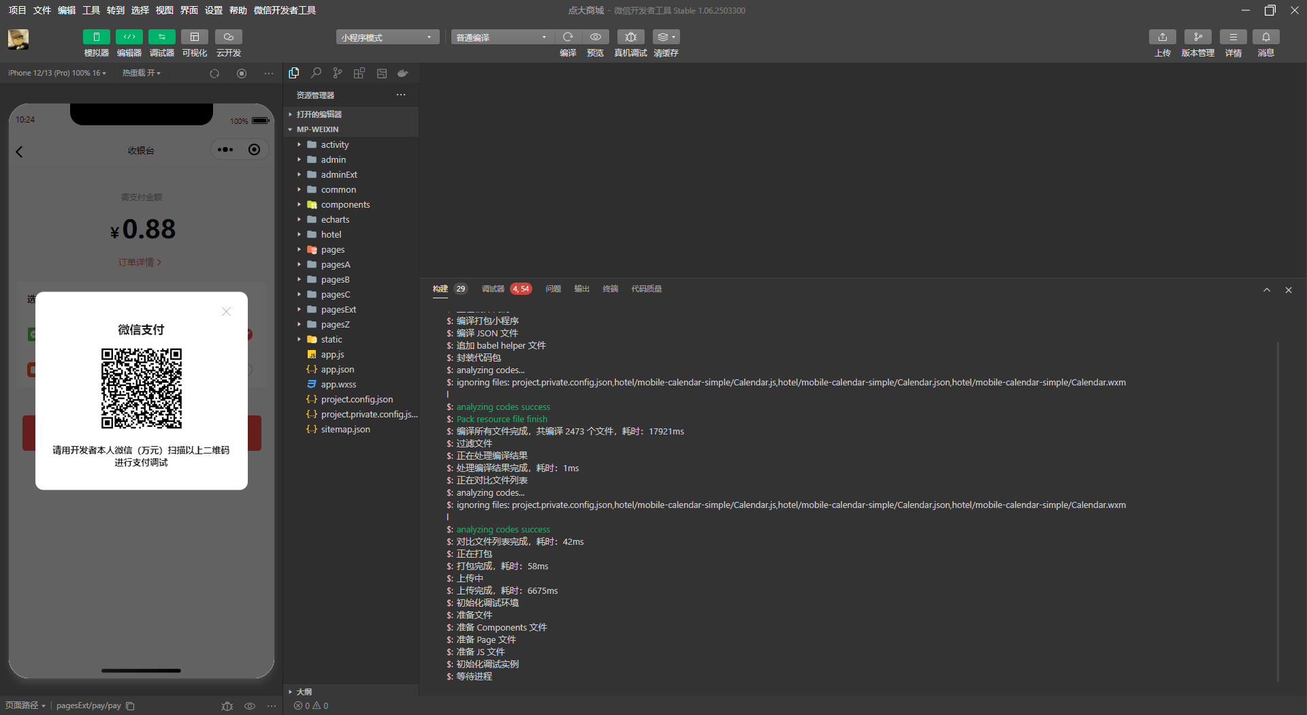Toggle the 模拟器 simulator panel button

point(97,37)
